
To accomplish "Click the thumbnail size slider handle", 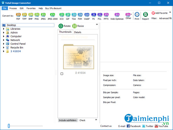I will click(9, 126).
